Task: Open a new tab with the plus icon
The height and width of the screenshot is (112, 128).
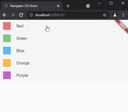Action: coord(68,6)
